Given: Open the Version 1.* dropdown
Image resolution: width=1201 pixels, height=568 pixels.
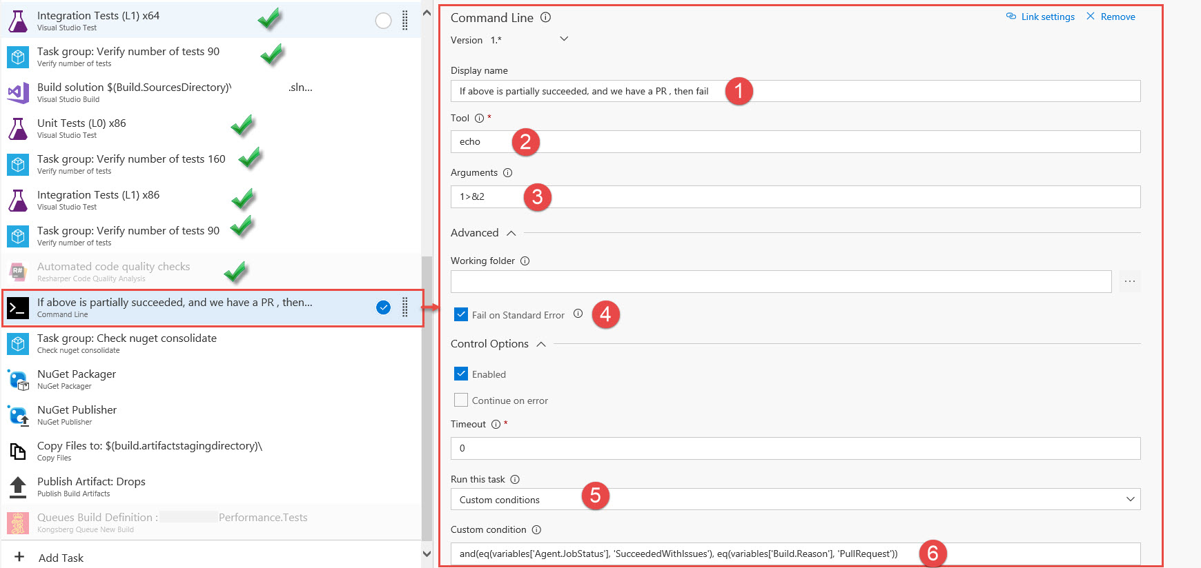Looking at the screenshot, I should [563, 39].
